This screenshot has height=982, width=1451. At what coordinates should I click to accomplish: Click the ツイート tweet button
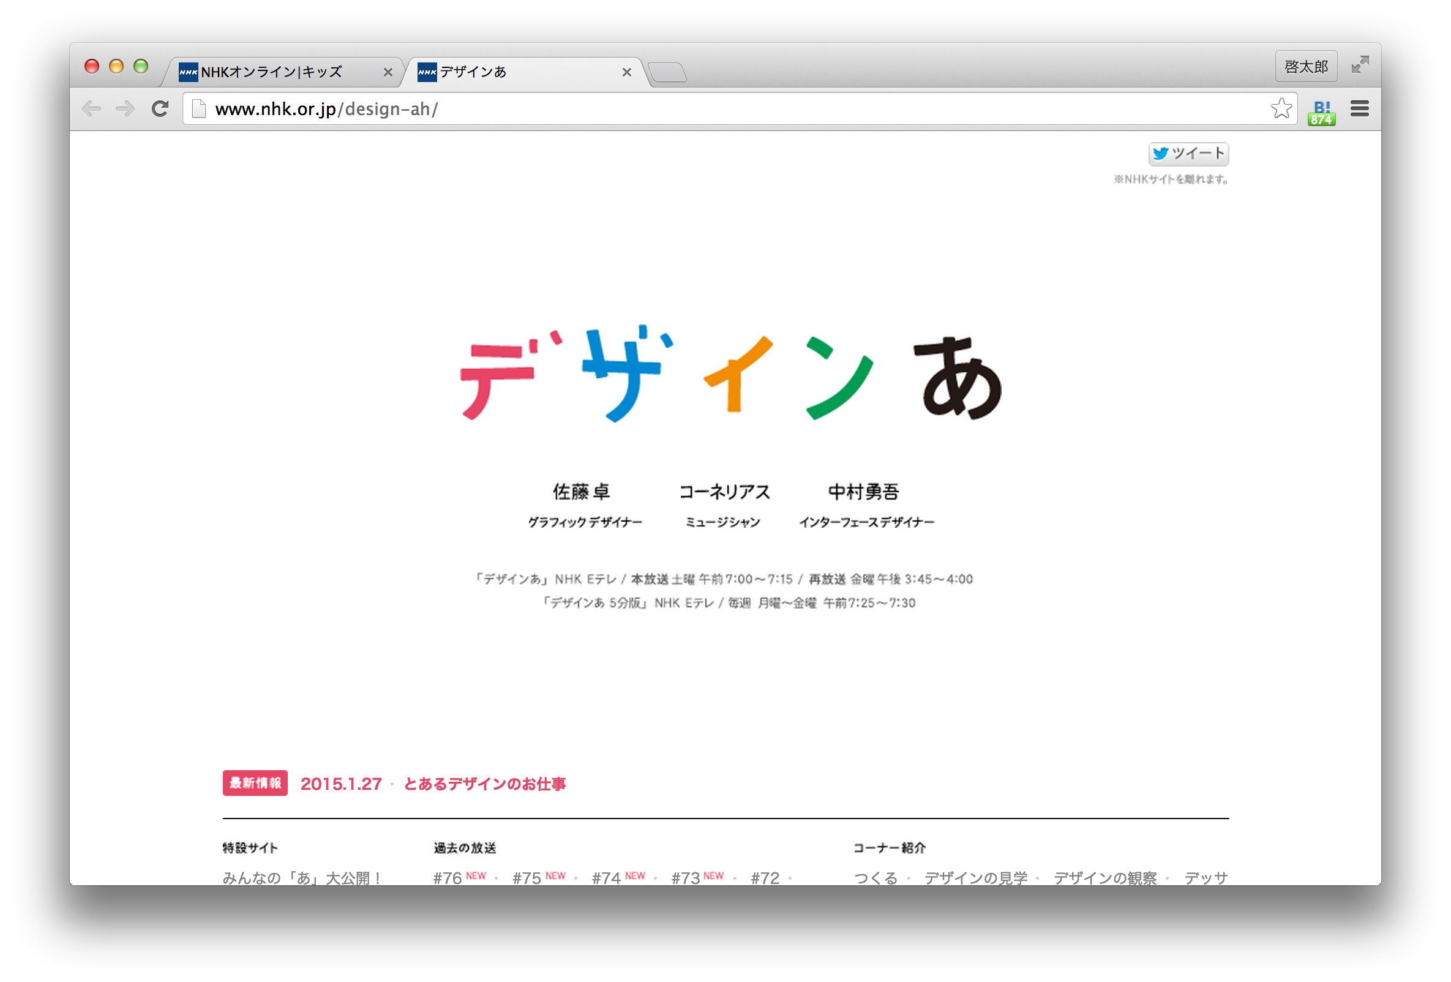coord(1188,154)
